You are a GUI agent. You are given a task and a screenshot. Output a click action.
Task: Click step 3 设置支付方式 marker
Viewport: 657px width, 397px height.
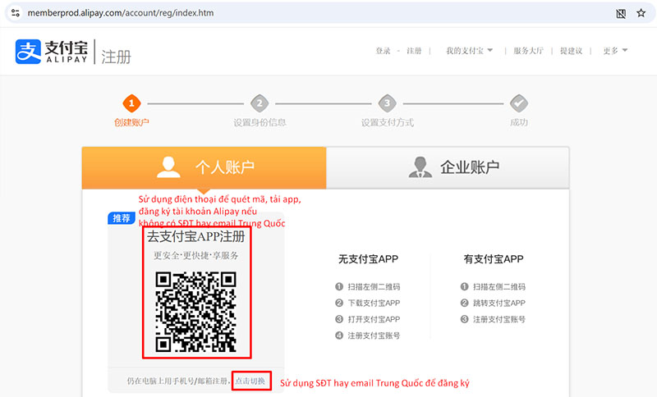pos(387,103)
